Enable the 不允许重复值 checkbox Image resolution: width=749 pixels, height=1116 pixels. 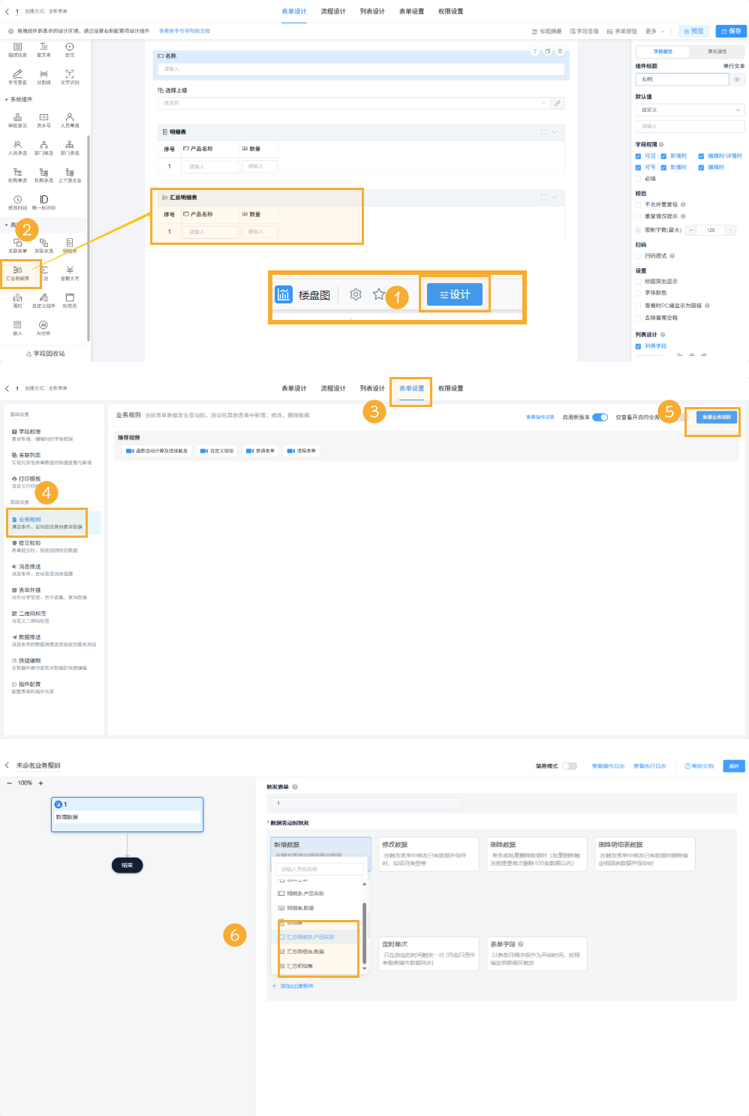[639, 204]
